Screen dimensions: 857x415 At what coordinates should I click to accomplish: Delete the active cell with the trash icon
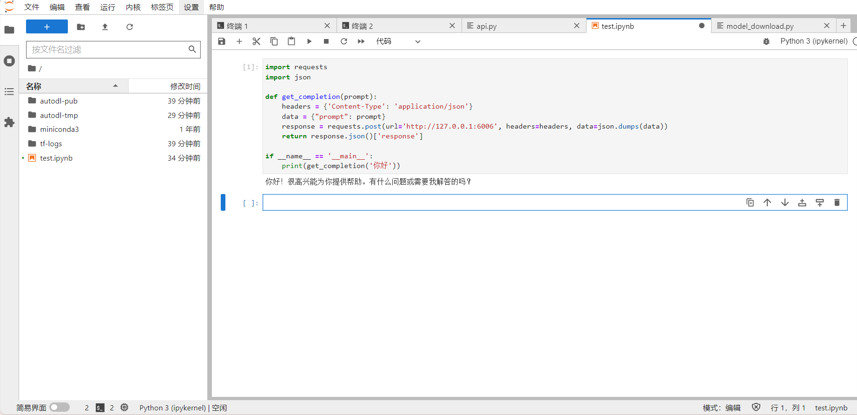pos(837,202)
